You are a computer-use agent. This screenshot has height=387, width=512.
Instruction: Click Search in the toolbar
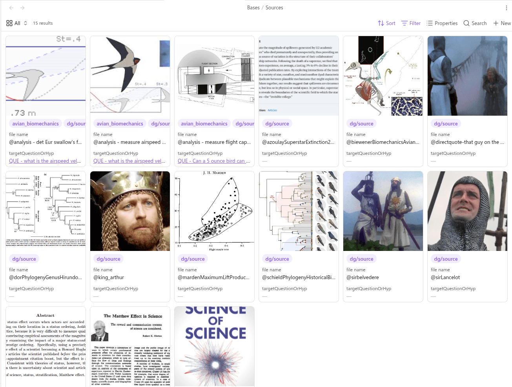pyautogui.click(x=475, y=23)
